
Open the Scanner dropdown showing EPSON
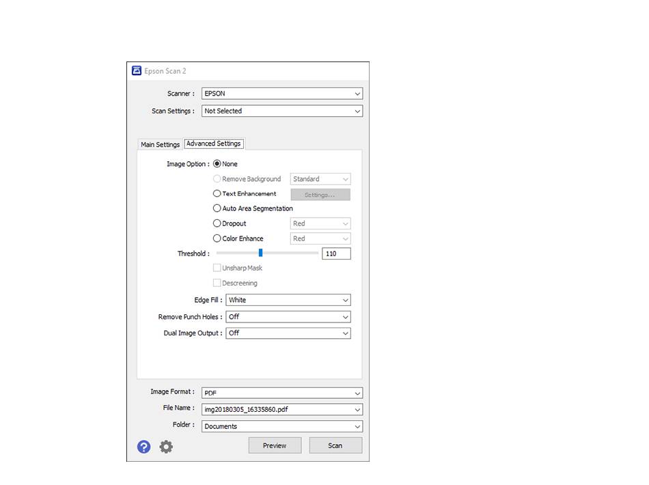point(282,94)
